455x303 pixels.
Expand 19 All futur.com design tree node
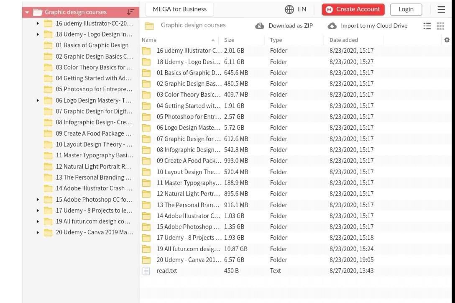38,222
